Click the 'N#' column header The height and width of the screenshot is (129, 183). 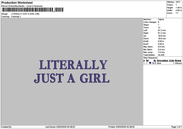coord(147,60)
